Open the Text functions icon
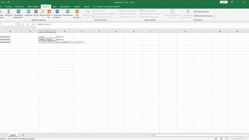Viewport: 249px width, 140px height. click(x=42, y=12)
